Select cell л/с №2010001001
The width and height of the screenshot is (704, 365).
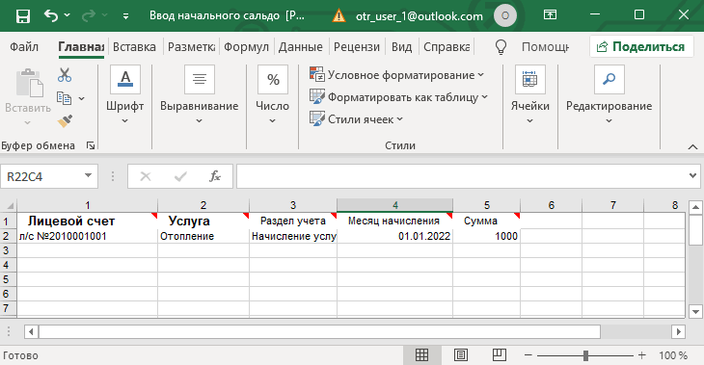[x=88, y=236]
